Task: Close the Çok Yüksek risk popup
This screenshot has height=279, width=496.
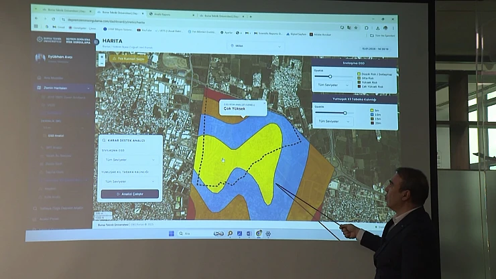Action: (264, 104)
